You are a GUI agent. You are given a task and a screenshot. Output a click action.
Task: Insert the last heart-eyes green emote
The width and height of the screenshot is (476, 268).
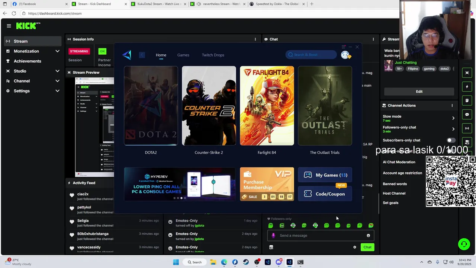coord(371,225)
